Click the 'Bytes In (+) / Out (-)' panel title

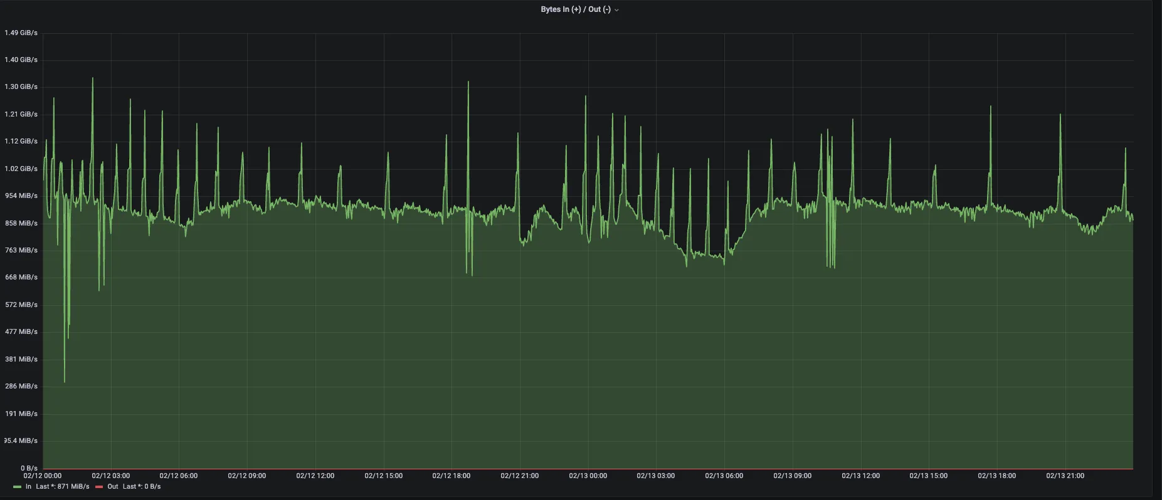click(x=575, y=9)
